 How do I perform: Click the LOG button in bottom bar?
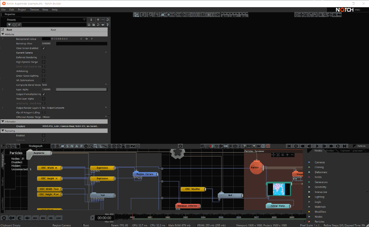click(x=58, y=218)
